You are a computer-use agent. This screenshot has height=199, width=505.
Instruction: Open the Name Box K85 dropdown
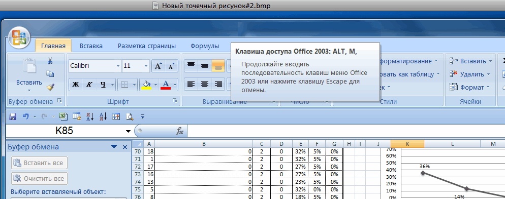coord(128,131)
